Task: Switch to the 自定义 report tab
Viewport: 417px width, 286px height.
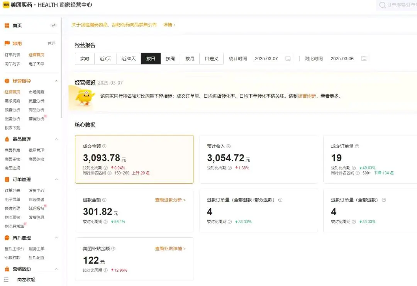Action: [x=212, y=59]
